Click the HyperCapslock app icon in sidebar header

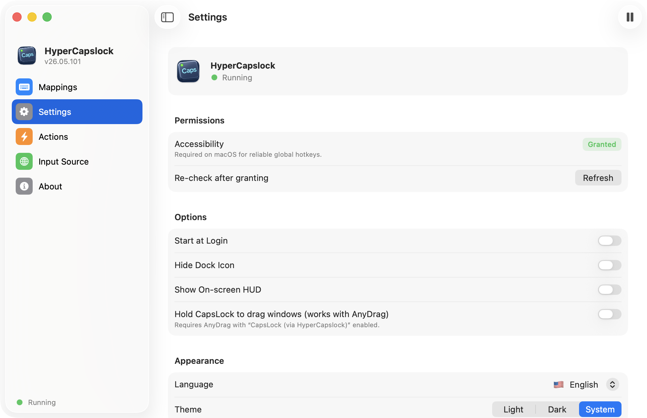click(x=27, y=56)
